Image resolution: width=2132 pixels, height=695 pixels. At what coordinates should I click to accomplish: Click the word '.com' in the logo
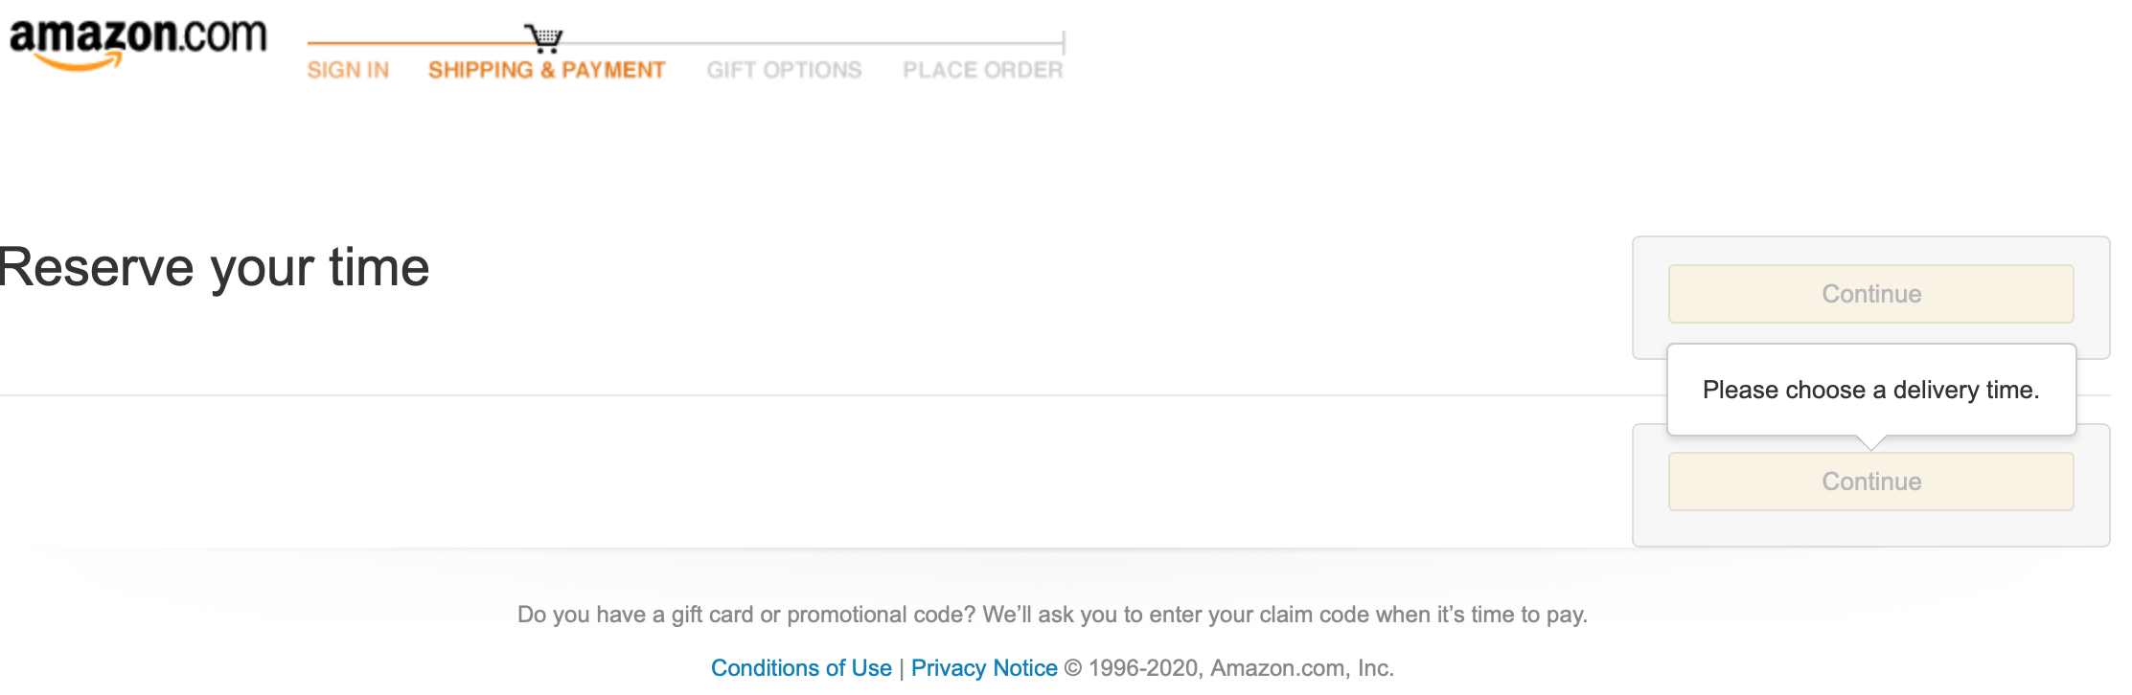(x=221, y=36)
